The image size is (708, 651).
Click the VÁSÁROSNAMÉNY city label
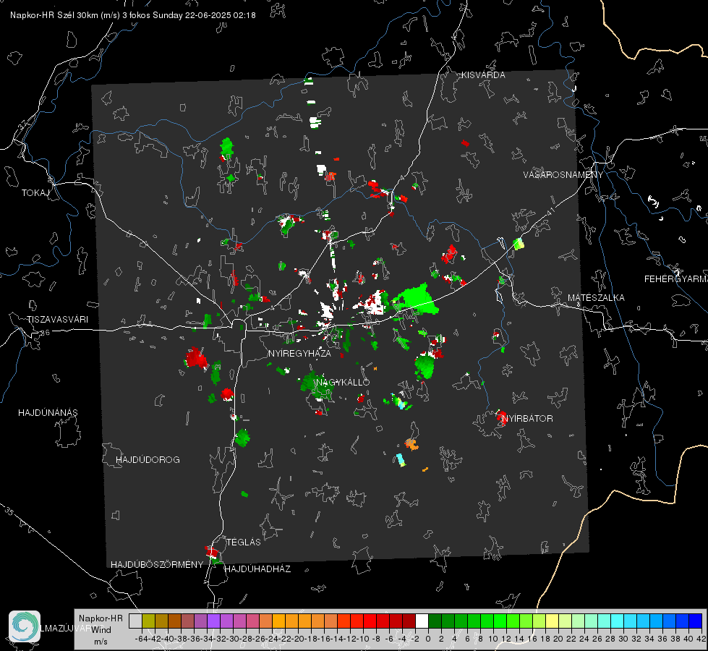tap(563, 175)
